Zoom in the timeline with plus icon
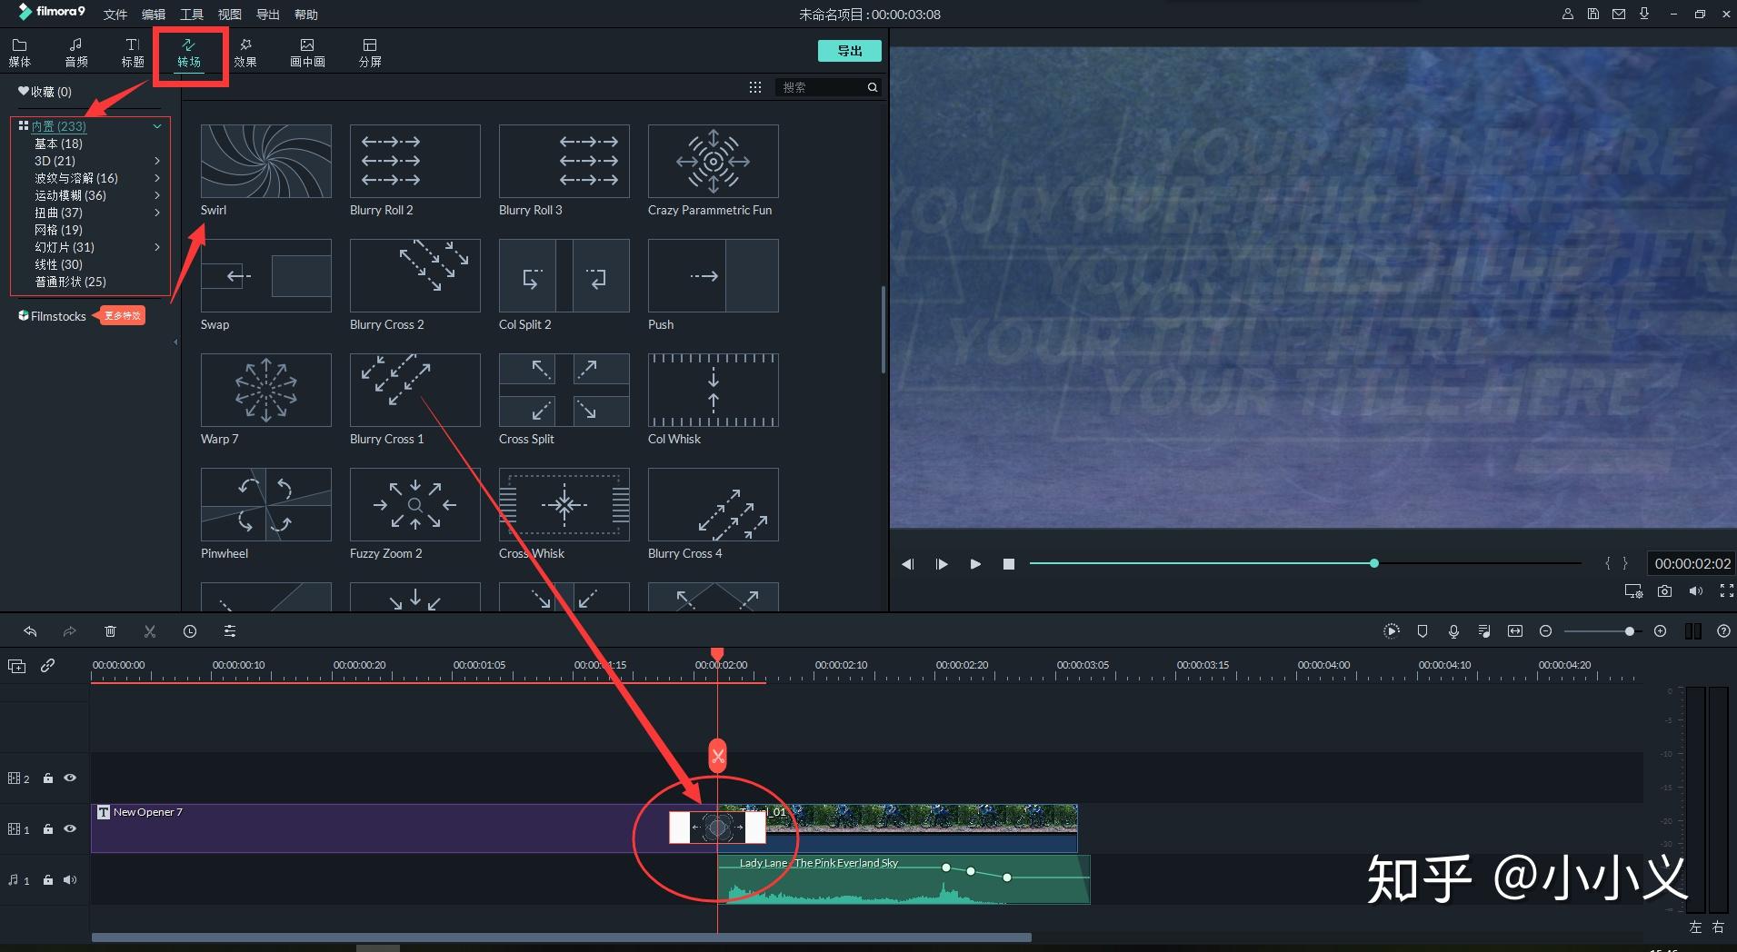The height and width of the screenshot is (952, 1737). click(x=1660, y=630)
